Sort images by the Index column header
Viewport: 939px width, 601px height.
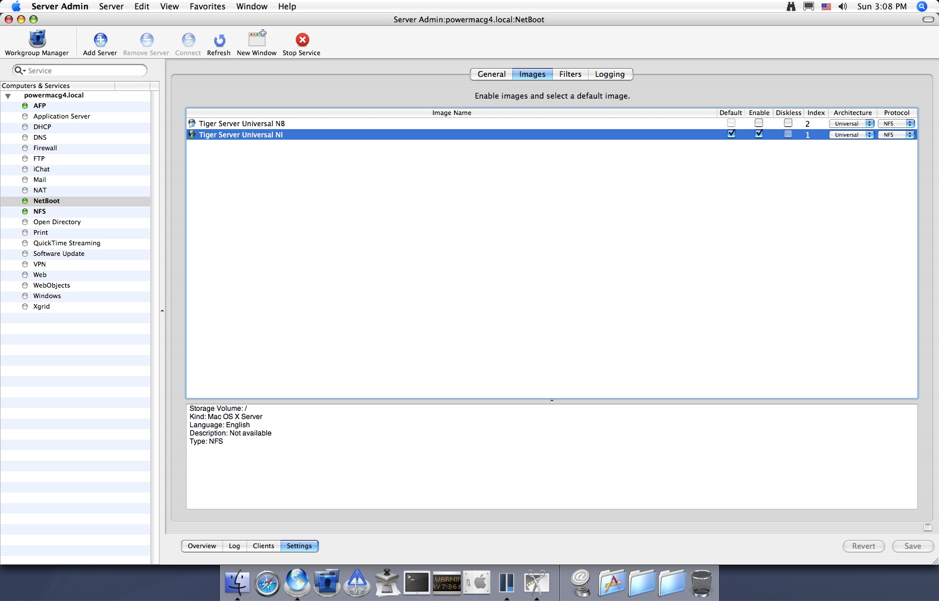(816, 113)
